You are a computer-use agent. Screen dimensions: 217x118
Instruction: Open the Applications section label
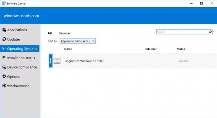tap(17, 30)
